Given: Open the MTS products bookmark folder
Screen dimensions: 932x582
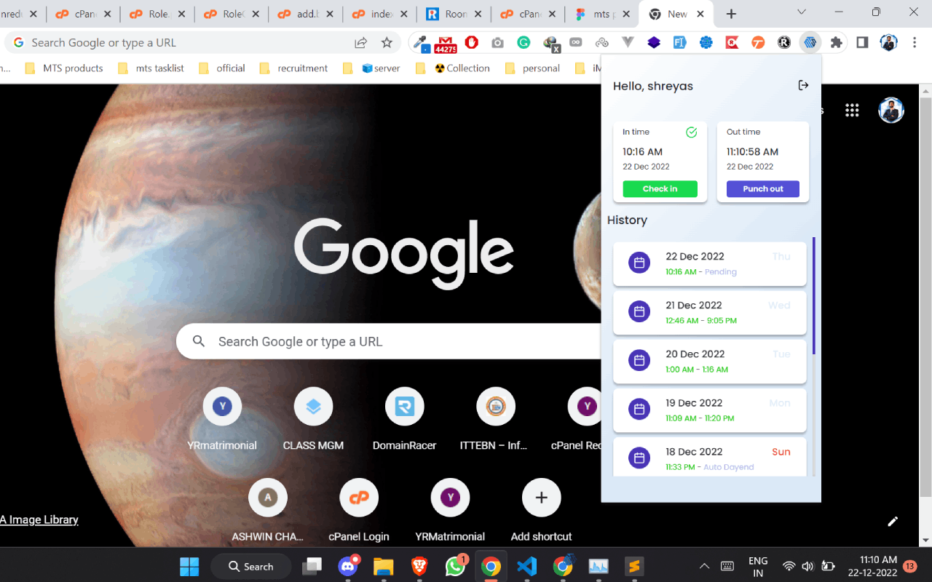Looking at the screenshot, I should click(x=64, y=68).
